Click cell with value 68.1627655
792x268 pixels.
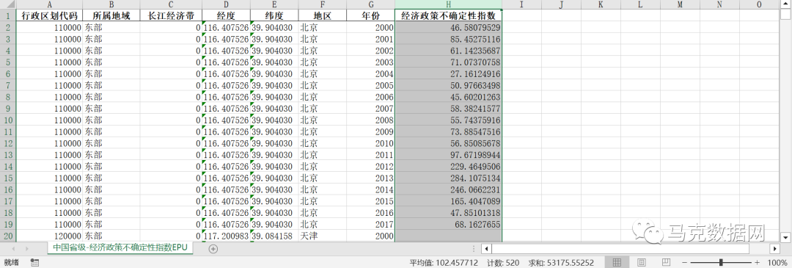click(x=449, y=224)
